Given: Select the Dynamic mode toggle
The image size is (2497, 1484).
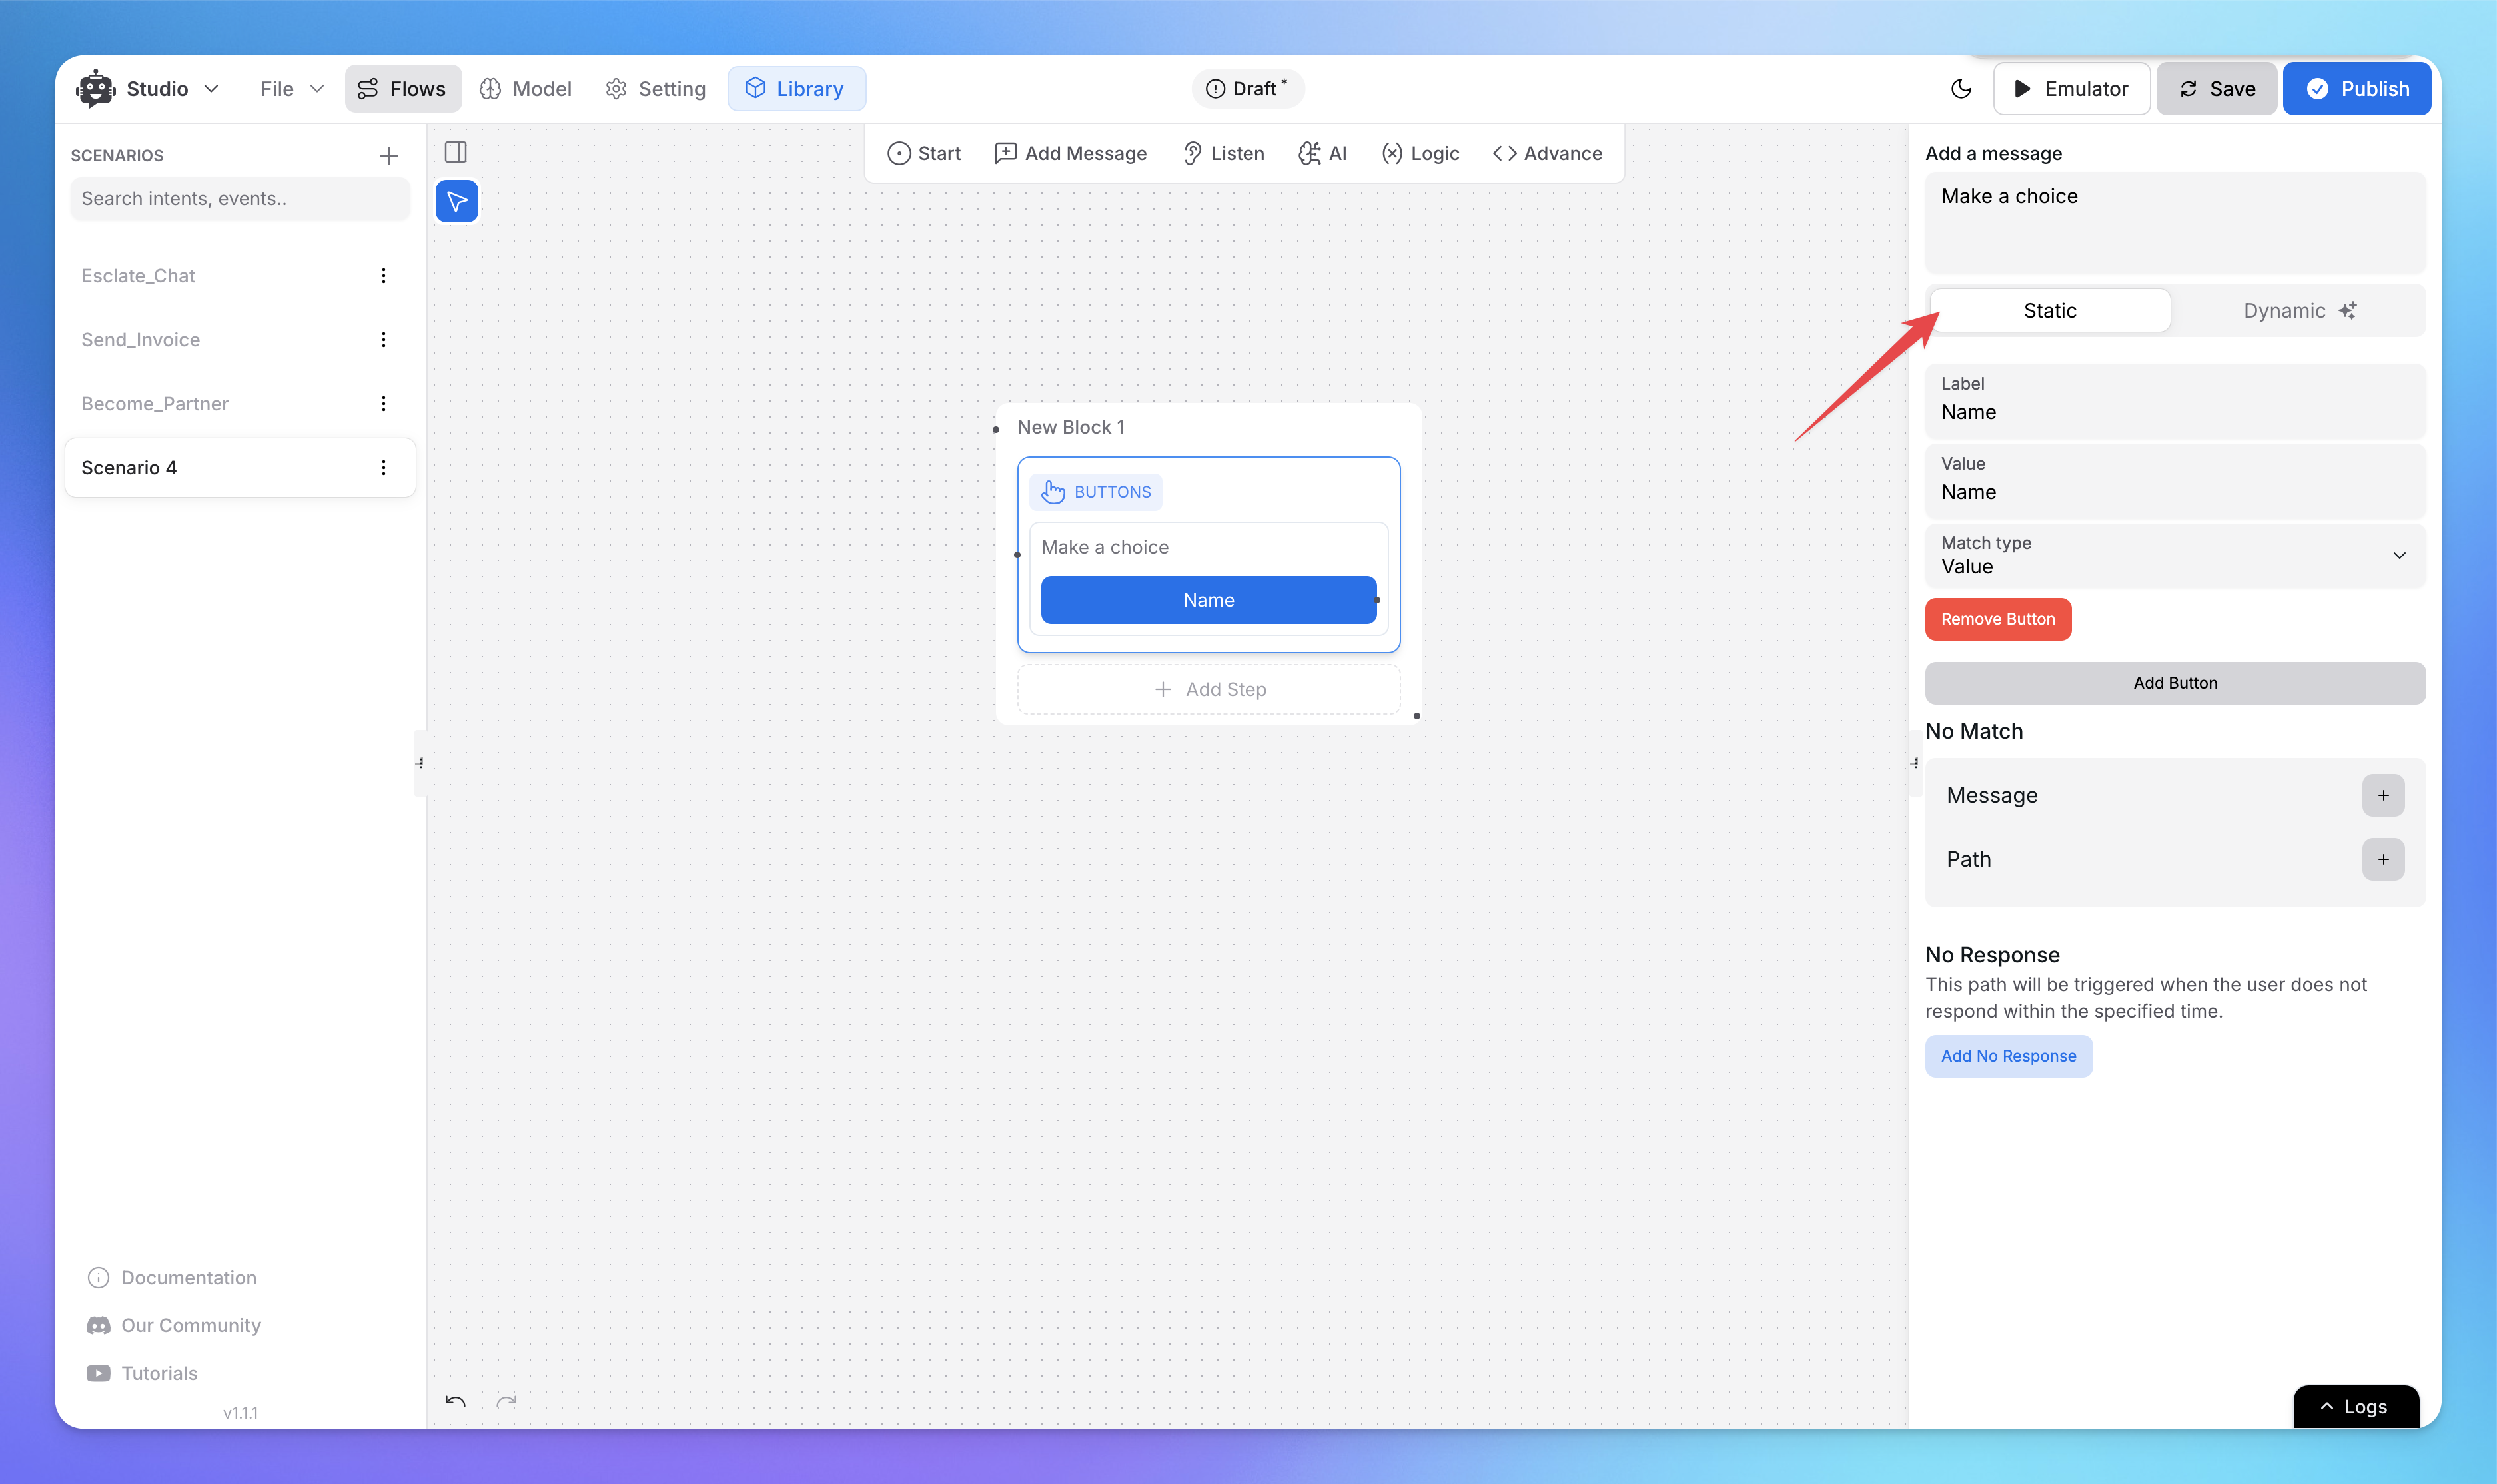Looking at the screenshot, I should click(x=2299, y=311).
